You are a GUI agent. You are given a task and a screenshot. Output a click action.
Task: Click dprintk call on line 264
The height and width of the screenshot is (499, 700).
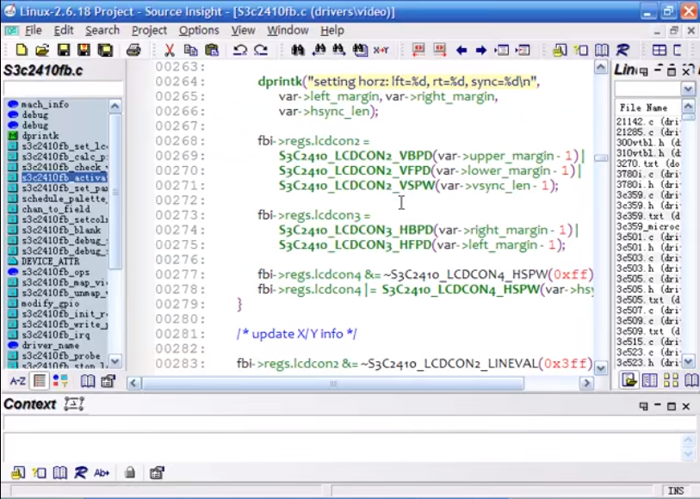click(x=280, y=82)
